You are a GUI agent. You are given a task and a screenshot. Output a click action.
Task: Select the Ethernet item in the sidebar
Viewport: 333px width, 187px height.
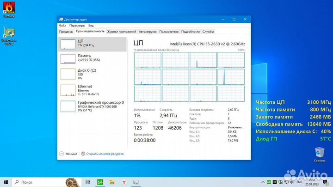pyautogui.click(x=92, y=90)
